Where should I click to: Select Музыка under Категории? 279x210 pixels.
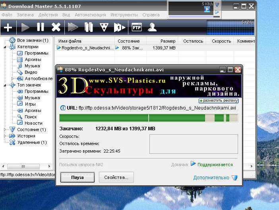click(32, 66)
